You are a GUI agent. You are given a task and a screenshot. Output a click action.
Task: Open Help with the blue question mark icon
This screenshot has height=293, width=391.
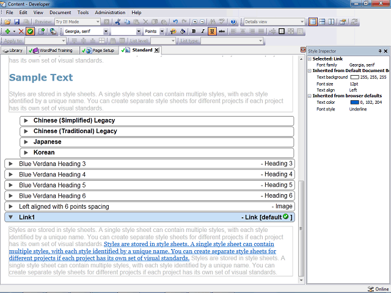[x=233, y=22]
